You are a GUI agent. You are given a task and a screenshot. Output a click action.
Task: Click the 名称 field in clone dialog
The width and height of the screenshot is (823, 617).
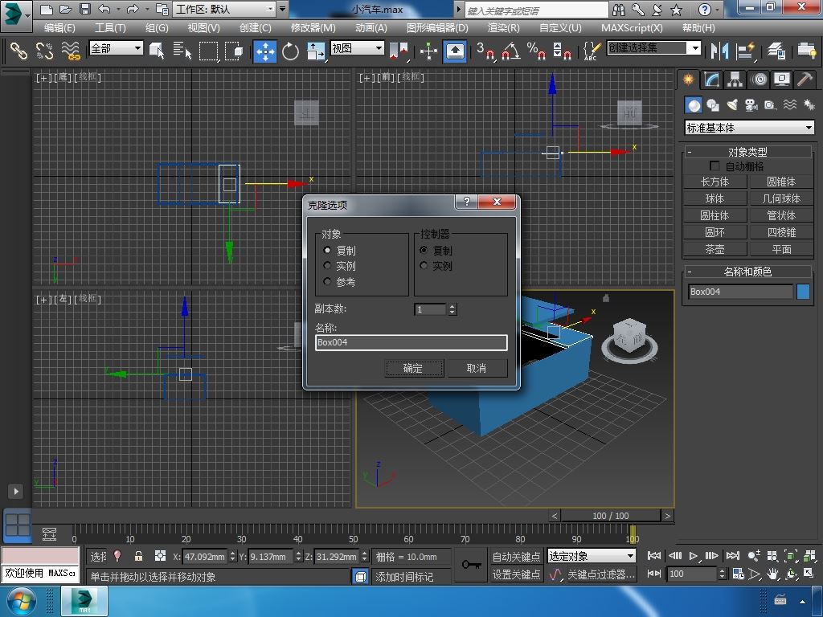tap(411, 342)
